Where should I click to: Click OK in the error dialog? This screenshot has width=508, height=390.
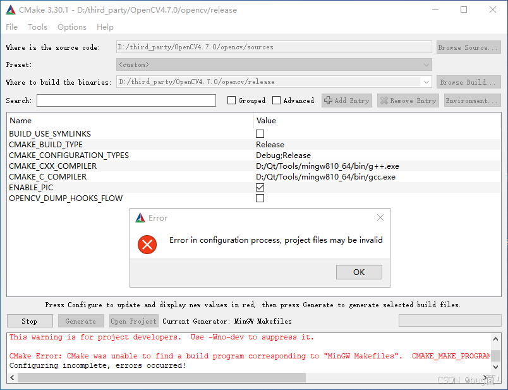359,272
